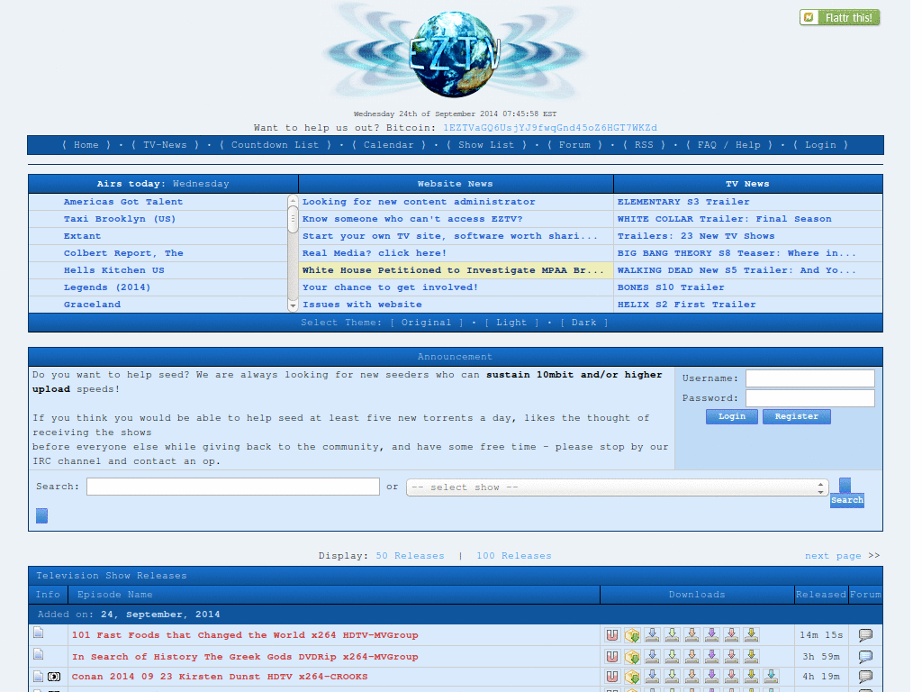Open forum comments for Conan Kirsten Dunst
The image size is (922, 692).
coord(865,677)
